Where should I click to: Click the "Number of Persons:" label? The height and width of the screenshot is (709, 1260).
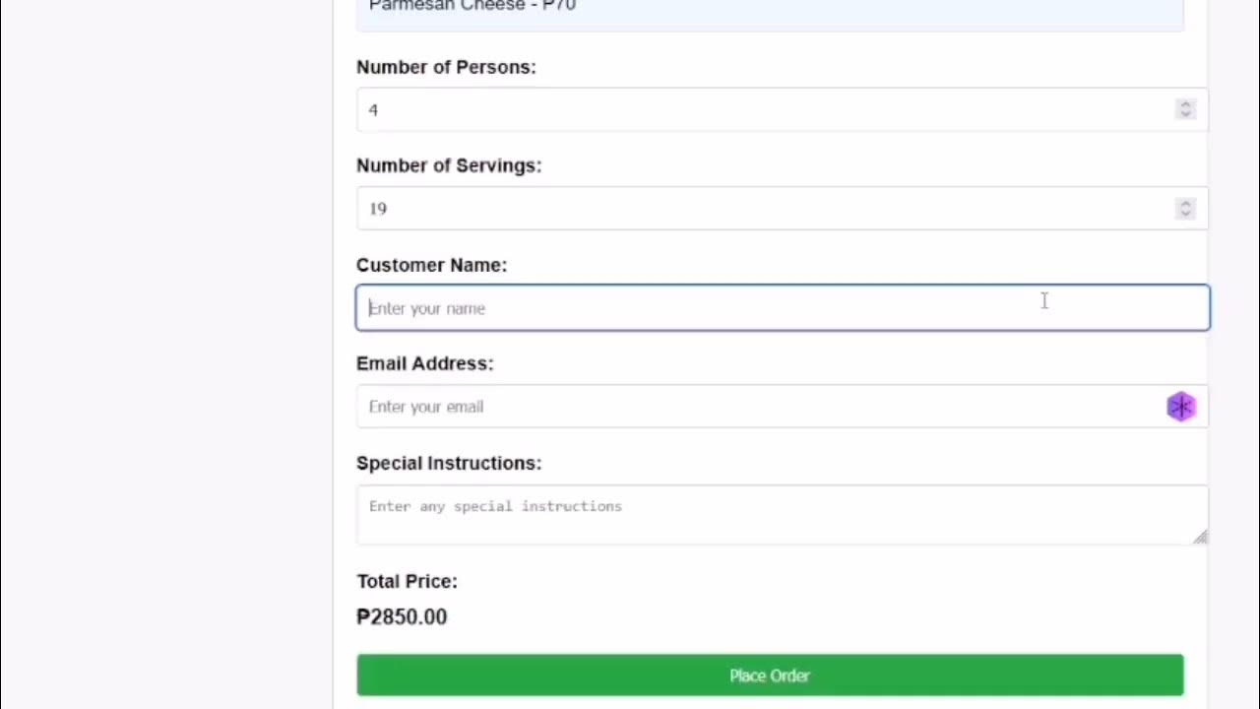tap(446, 67)
